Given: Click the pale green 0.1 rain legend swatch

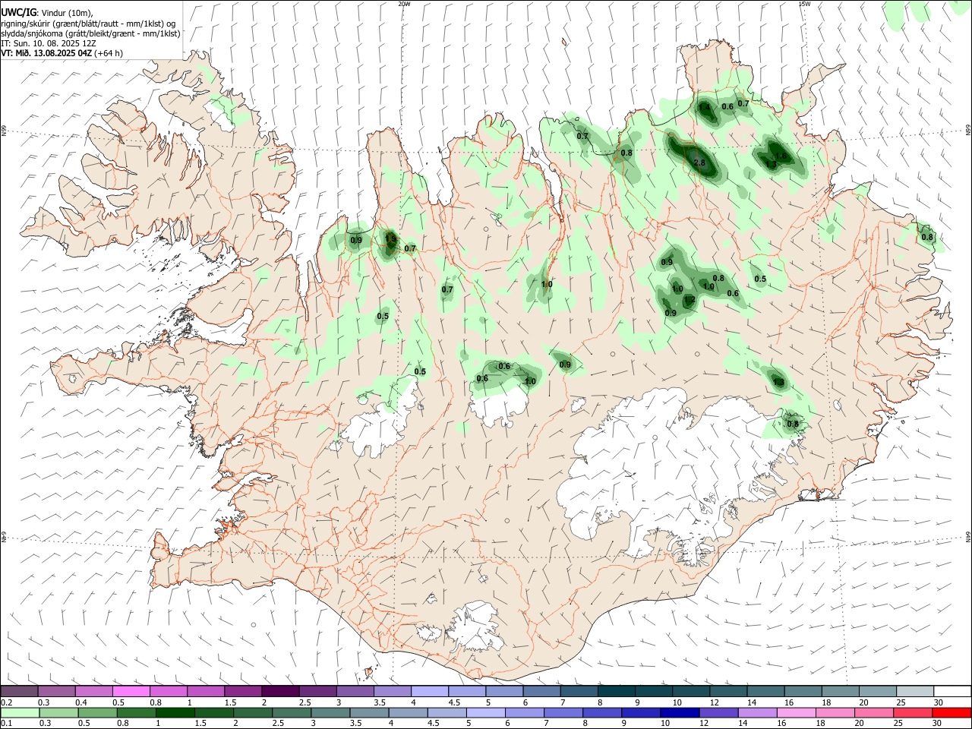Looking at the screenshot, I should tap(20, 712).
